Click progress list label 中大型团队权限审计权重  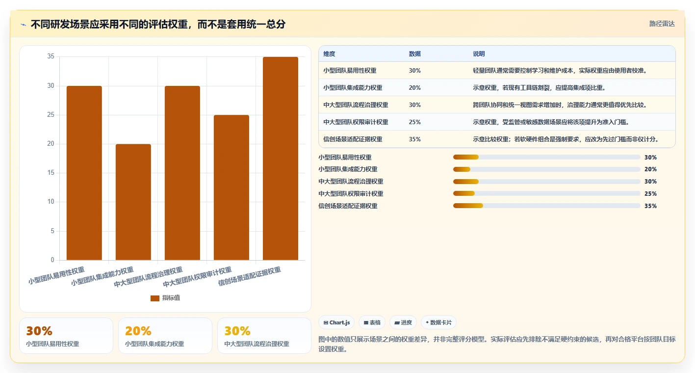[351, 194]
